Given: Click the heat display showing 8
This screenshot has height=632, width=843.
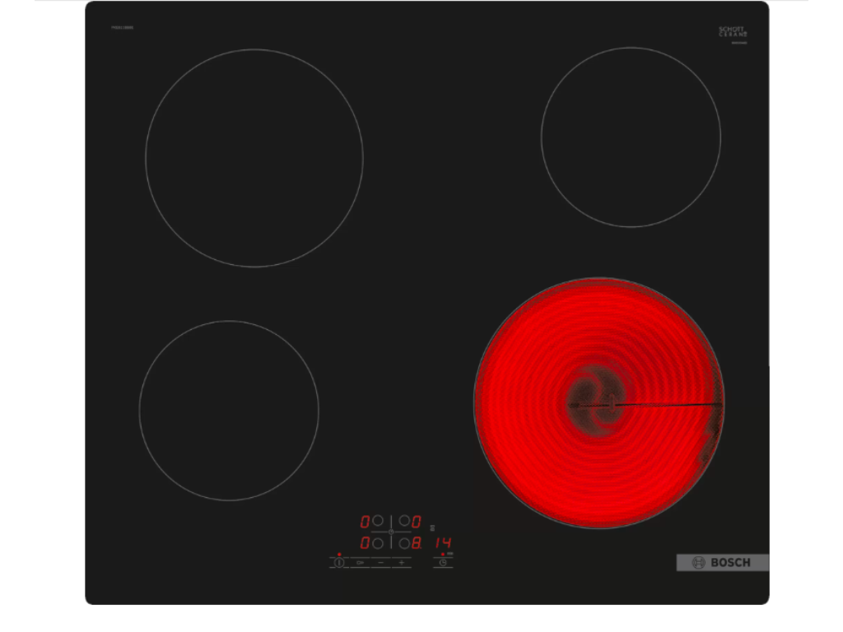Looking at the screenshot, I should click(x=417, y=543).
